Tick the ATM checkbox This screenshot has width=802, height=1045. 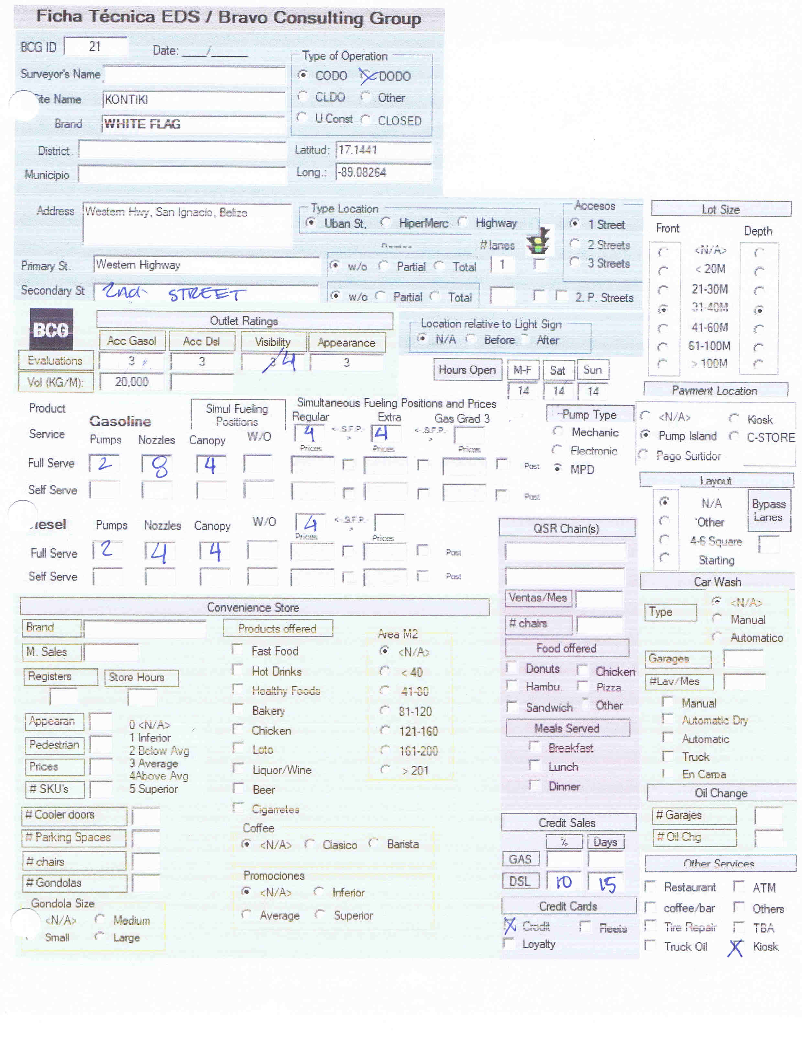click(x=739, y=887)
